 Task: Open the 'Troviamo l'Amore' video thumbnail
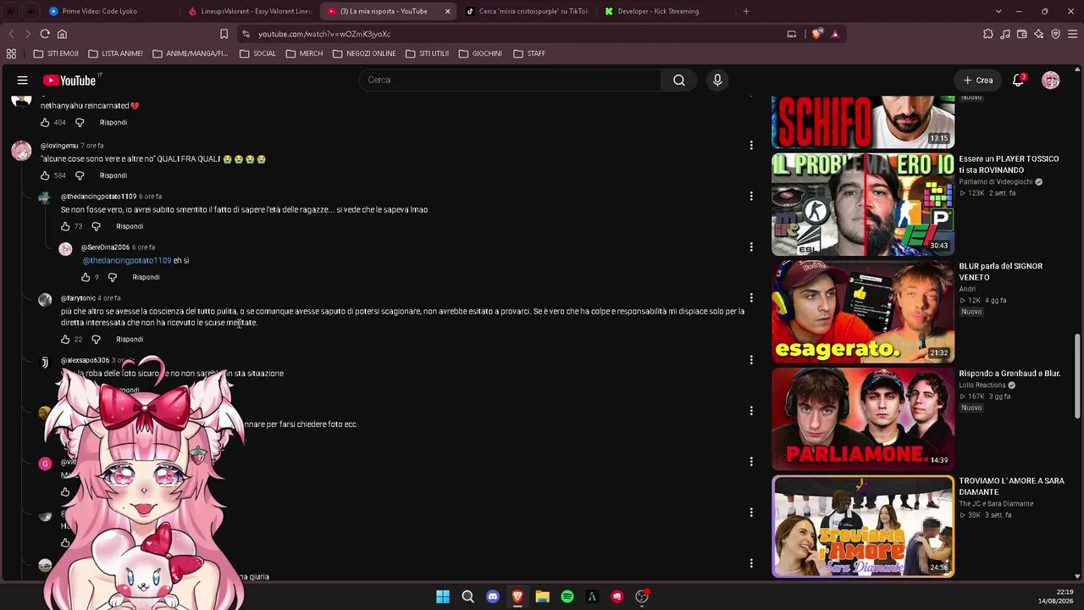863,526
